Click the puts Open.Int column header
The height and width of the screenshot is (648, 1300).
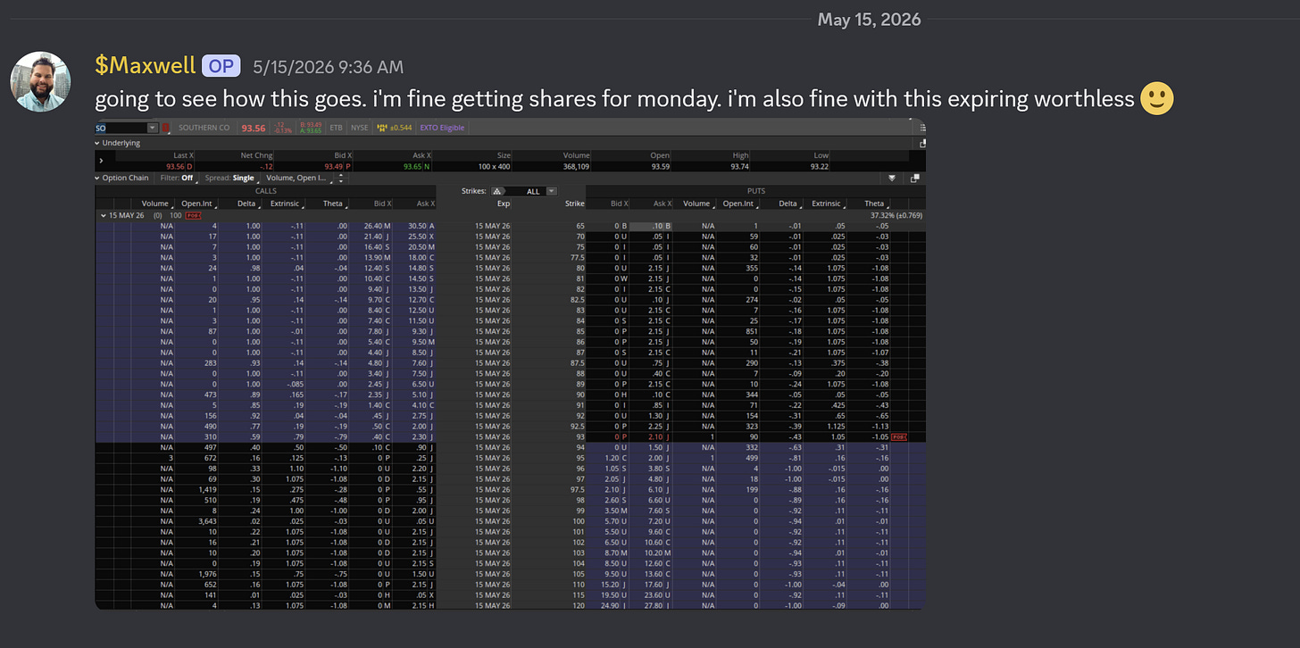[x=737, y=204]
